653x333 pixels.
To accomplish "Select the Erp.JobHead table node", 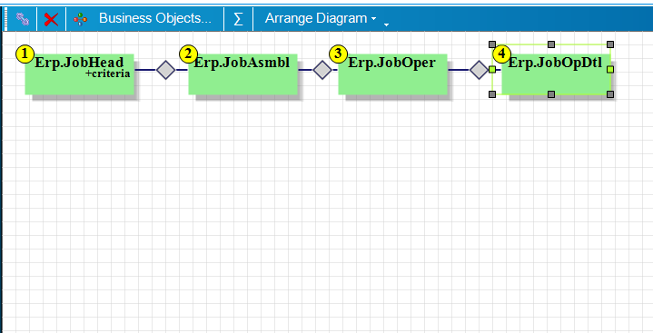I will (x=80, y=74).
